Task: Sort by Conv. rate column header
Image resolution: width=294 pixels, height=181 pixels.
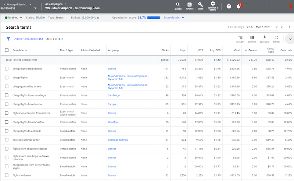Action: coord(286,50)
